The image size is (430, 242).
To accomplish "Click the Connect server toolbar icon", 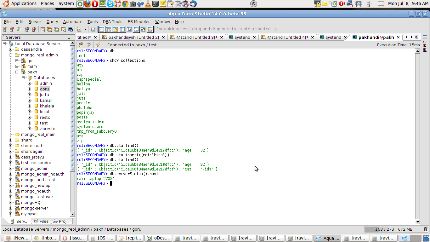I will pos(27,29).
